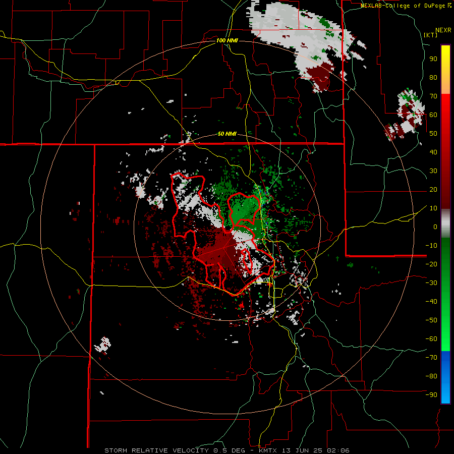Select the -20 scale label
Viewport: 454px width, 454px height.
431,264
